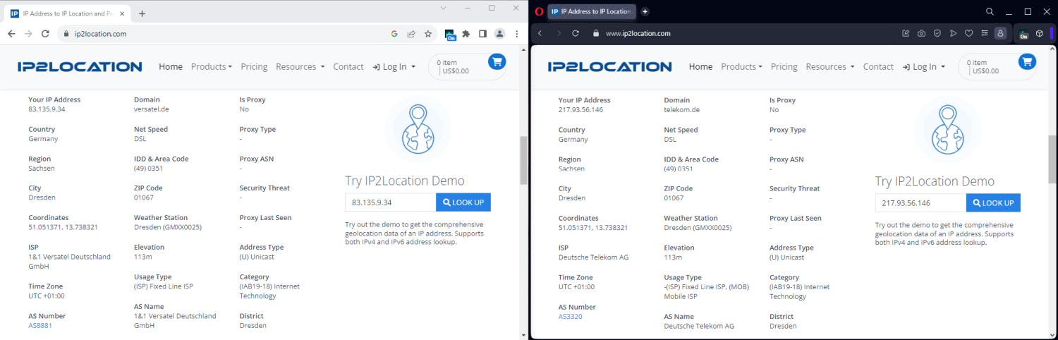This screenshot has height=340, width=1058.
Task: Reload the page in Opera
Action: [575, 33]
